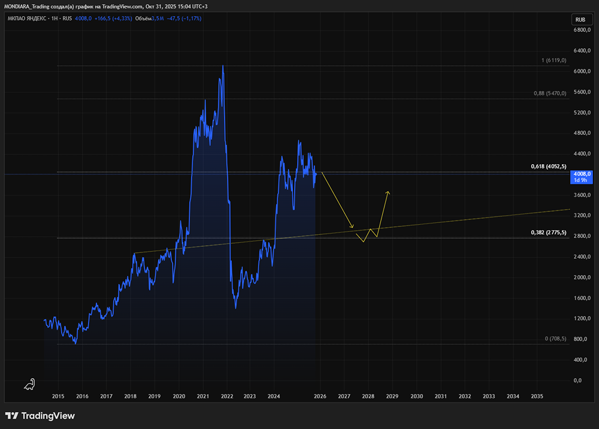Image resolution: width=599 pixels, height=429 pixels.
Task: Click the yellow downward projection arrow
Action: (338, 200)
